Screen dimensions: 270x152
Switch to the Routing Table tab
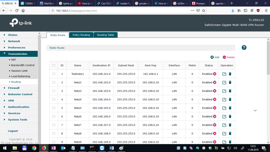106,35
